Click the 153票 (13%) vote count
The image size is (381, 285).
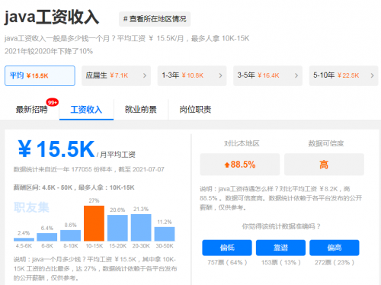[281, 262]
